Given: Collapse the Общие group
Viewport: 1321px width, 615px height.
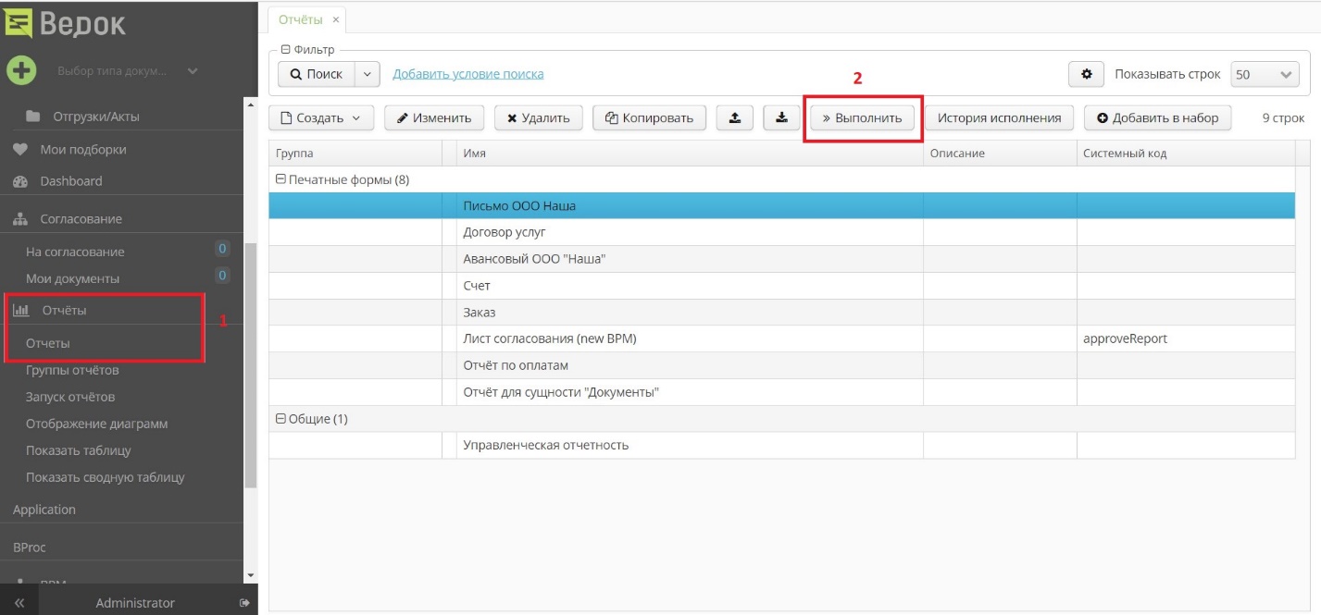Looking at the screenshot, I should [x=280, y=419].
